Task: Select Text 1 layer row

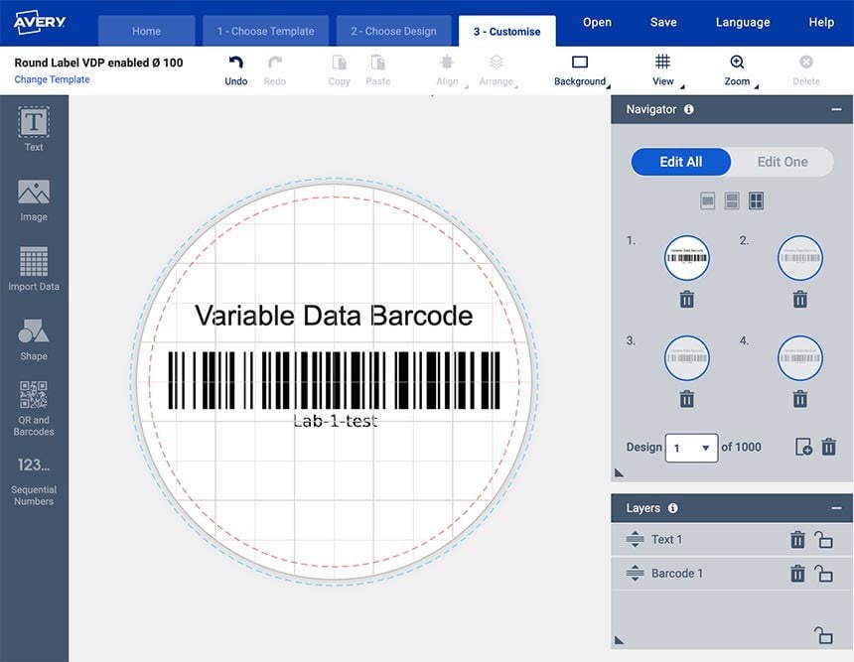Action: (x=732, y=540)
